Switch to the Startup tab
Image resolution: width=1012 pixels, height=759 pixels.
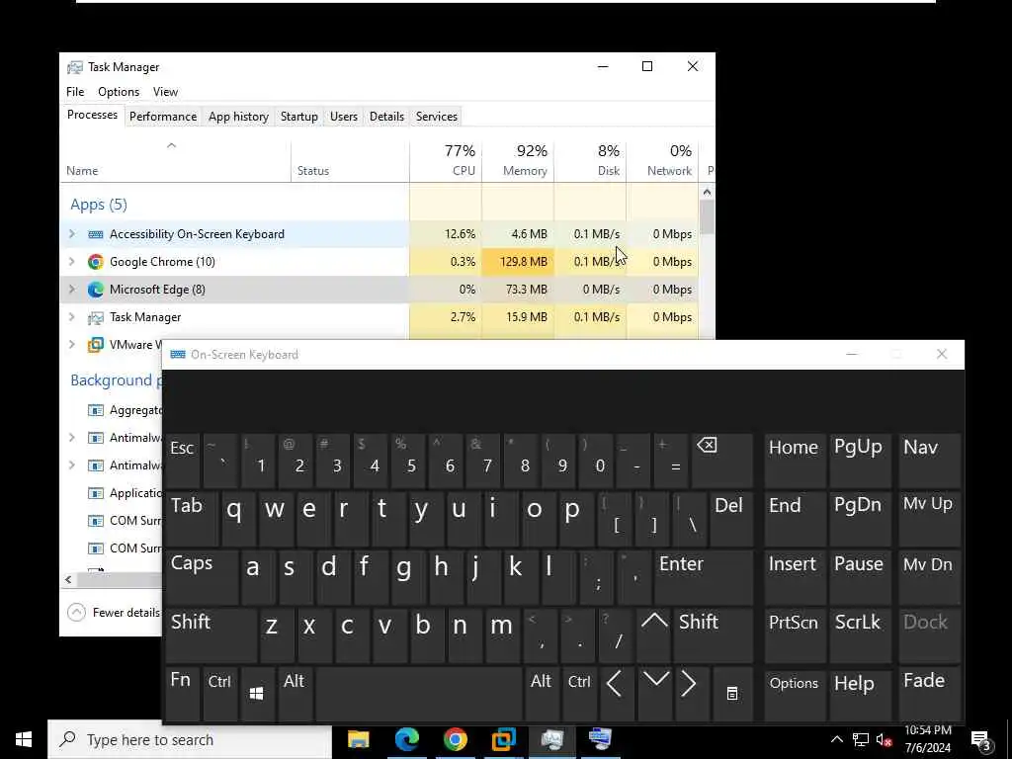point(298,117)
